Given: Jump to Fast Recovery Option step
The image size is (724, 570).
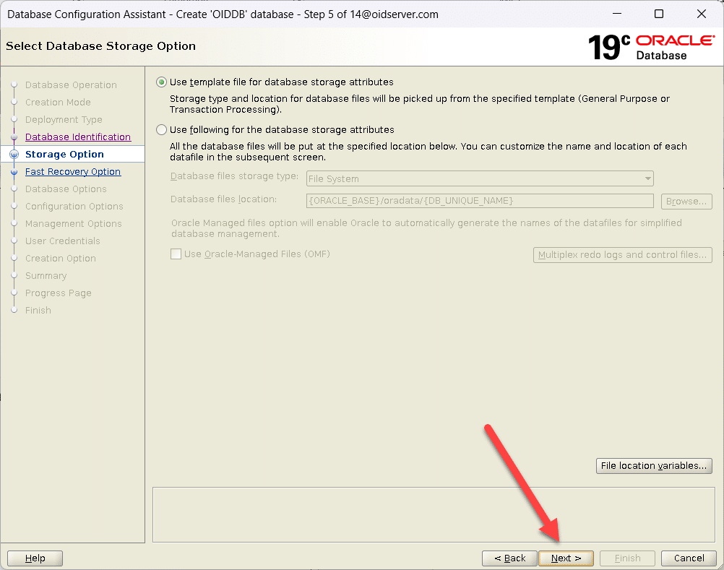Looking at the screenshot, I should (73, 172).
